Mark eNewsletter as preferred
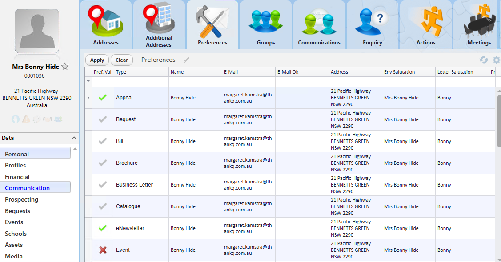This screenshot has height=262, width=501. pyautogui.click(x=103, y=228)
